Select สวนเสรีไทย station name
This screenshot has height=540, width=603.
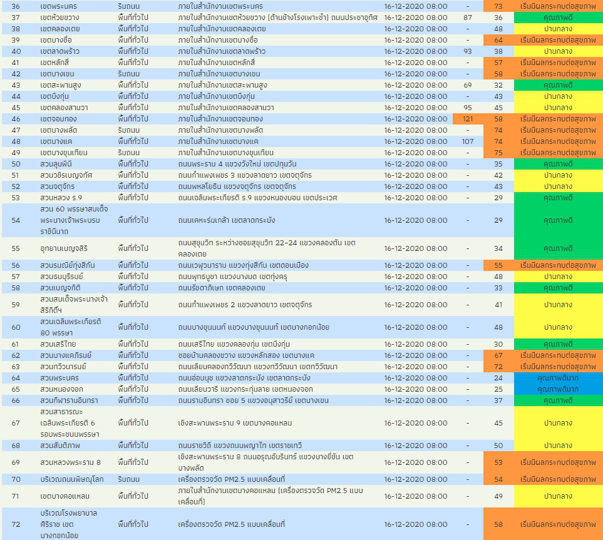pos(58,344)
